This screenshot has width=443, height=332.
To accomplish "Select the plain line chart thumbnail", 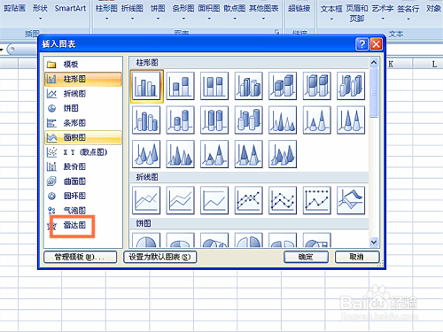I will (x=146, y=200).
